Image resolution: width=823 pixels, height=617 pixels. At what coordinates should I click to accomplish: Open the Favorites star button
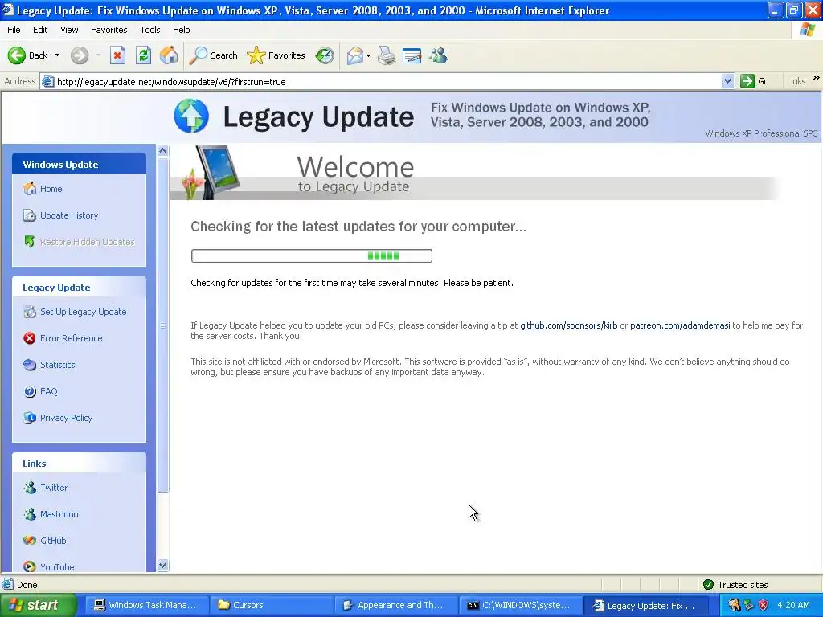click(x=276, y=55)
